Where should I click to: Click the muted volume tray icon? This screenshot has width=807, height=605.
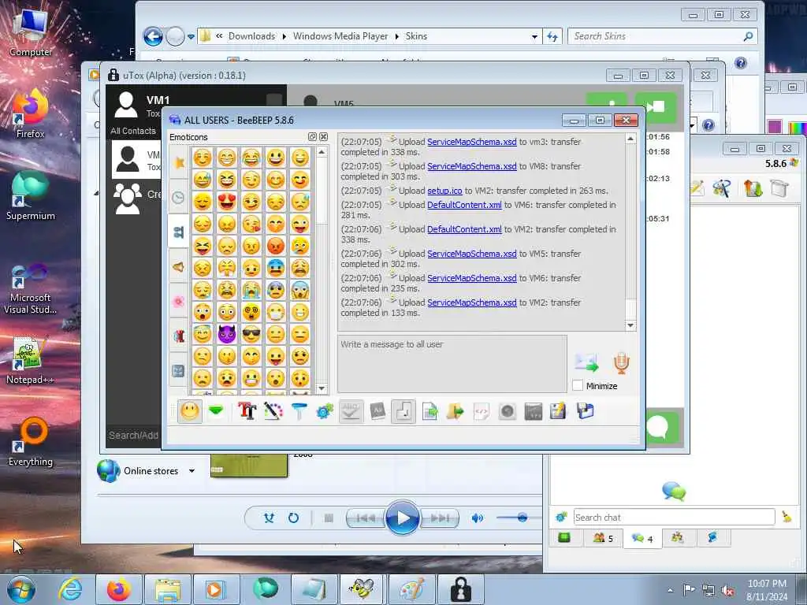coord(727,590)
